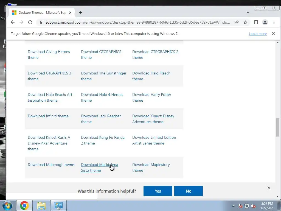Open the network tray icon
281x211 pixels.
247,206
